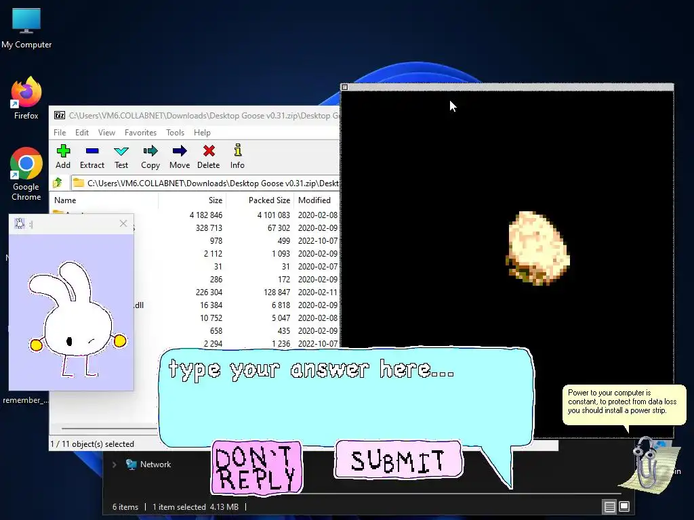Open the File menu in 7-Zip
The image size is (694, 520).
60,133
